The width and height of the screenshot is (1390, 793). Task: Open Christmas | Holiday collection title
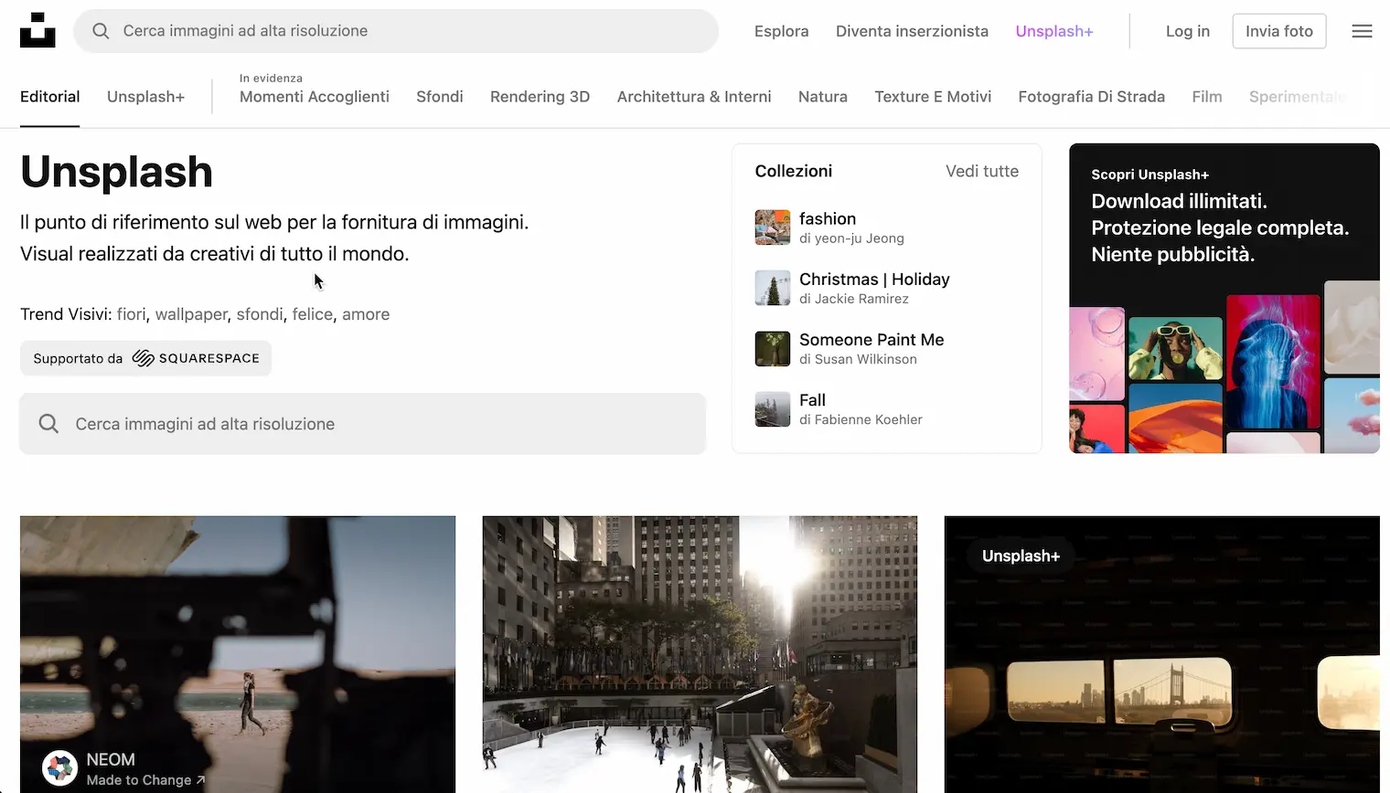point(874,280)
